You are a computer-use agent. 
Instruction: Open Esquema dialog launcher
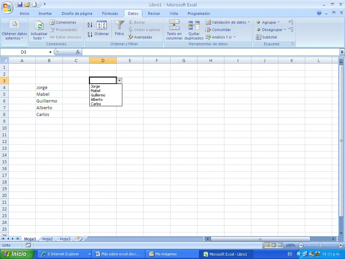coord(293,44)
